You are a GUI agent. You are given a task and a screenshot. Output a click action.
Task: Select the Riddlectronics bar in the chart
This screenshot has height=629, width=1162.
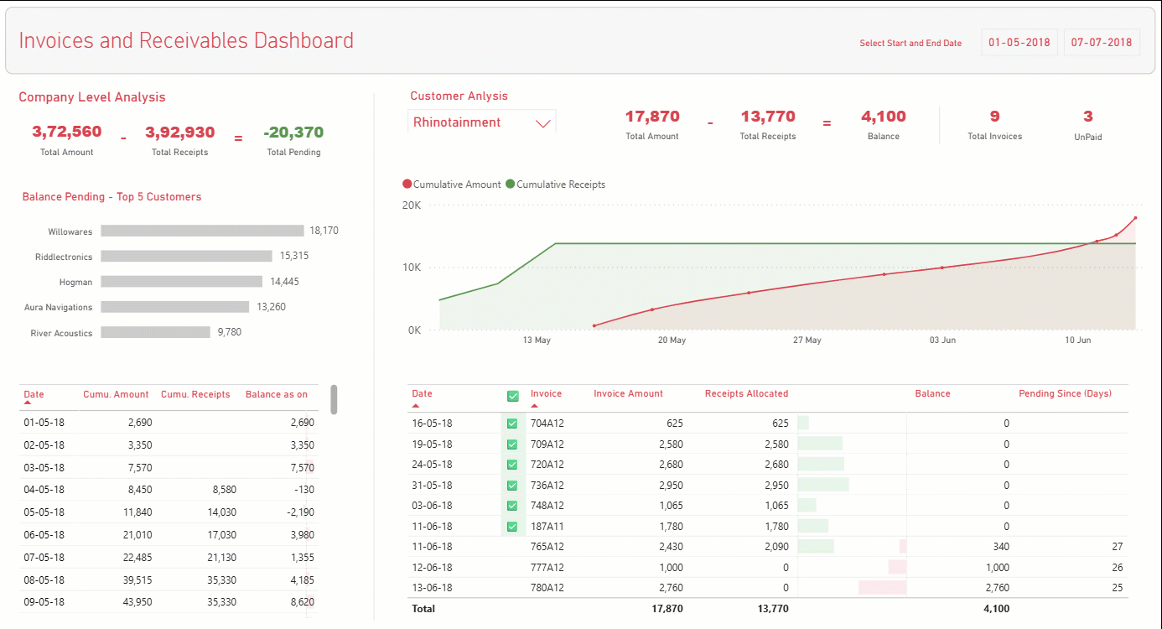(186, 256)
